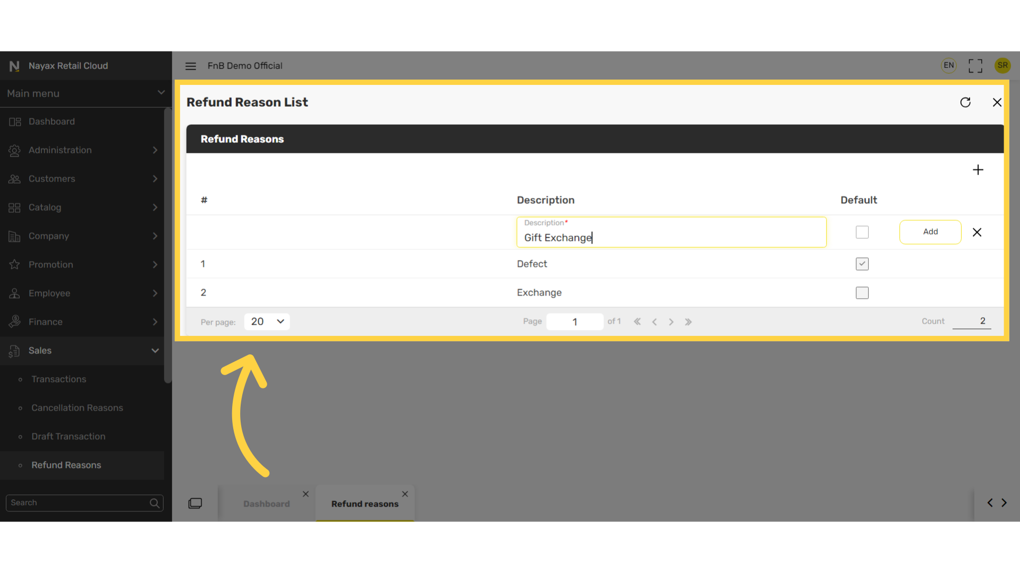Viewport: 1020px width, 573px height.
Task: Uncheck the Default box for Defect
Action: click(862, 264)
